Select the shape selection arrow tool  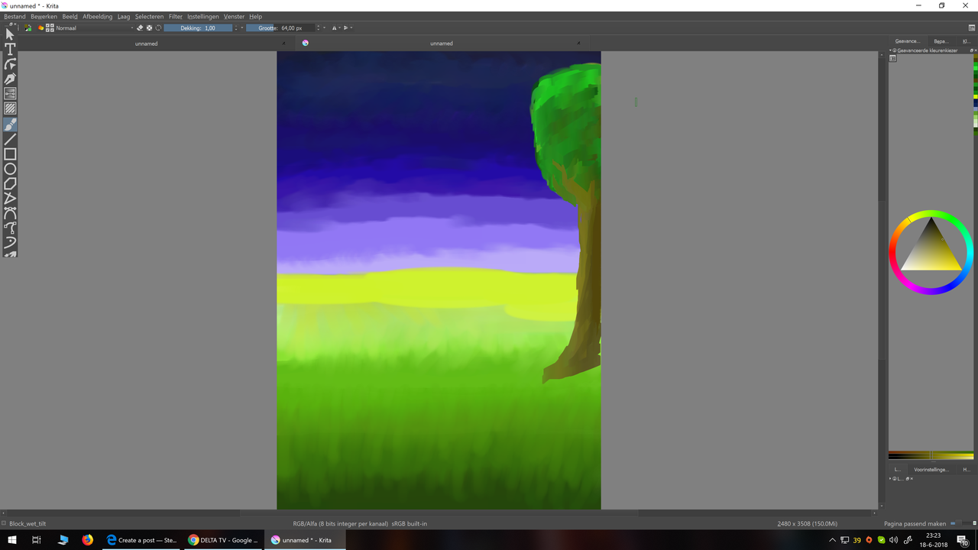10,34
